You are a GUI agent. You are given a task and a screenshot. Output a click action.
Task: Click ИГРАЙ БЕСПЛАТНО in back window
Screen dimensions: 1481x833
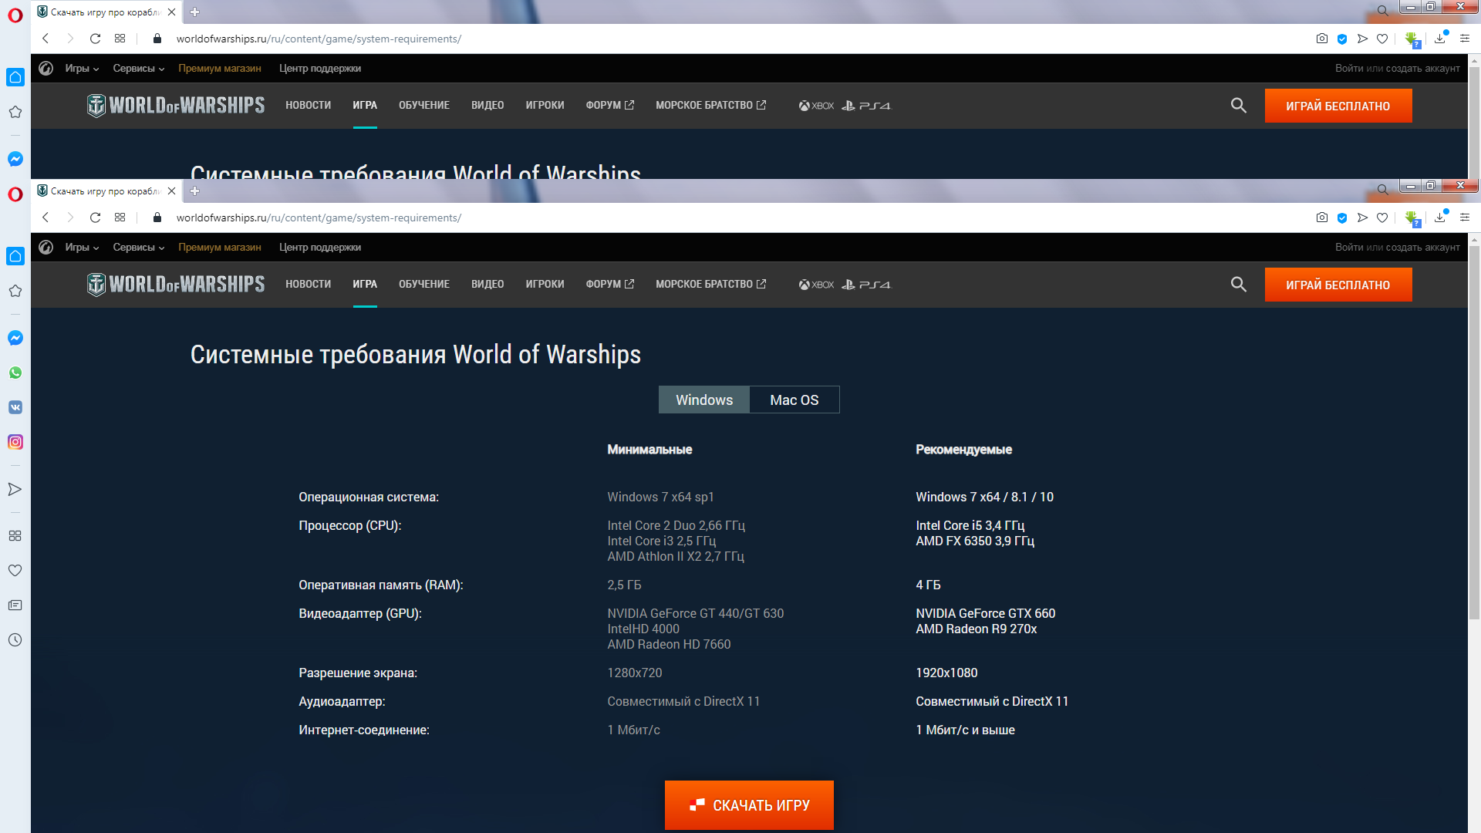pos(1338,106)
